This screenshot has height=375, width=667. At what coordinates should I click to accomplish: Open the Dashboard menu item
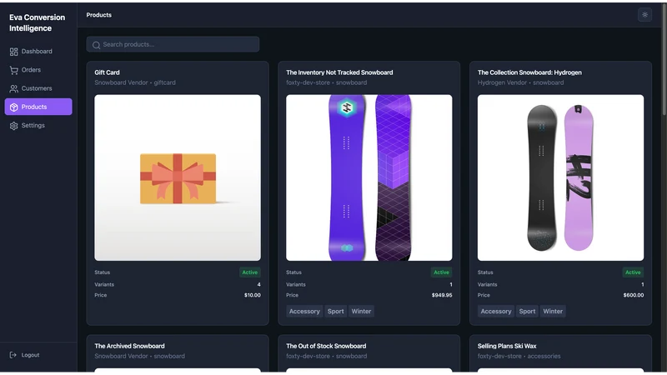pyautogui.click(x=38, y=52)
